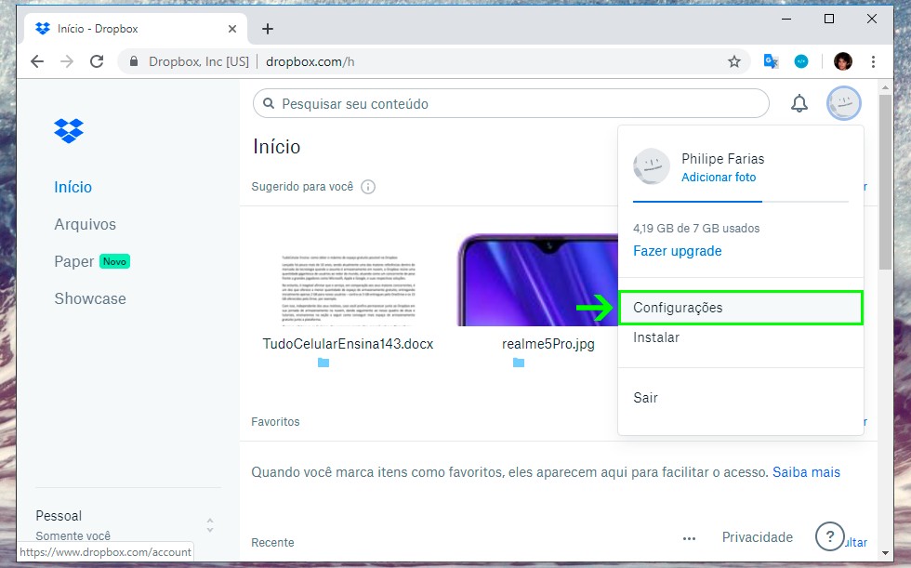Viewport: 911px width, 568px height.
Task: Click the Somente você label
Action: tap(73, 536)
